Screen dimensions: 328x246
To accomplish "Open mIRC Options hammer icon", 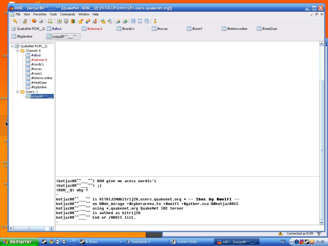I will (25, 21).
